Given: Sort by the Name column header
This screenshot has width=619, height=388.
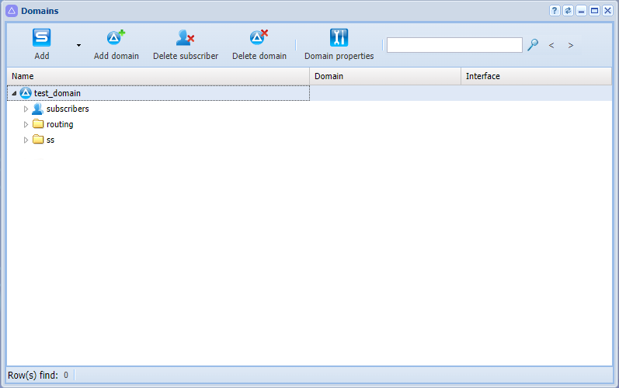Looking at the screenshot, I should 158,76.
